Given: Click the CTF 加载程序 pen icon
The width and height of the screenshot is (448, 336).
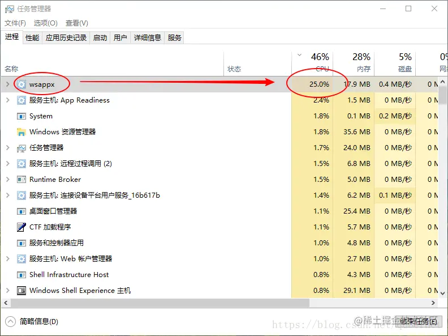Looking at the screenshot, I should (21, 227).
